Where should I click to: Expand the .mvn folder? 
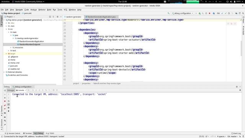tap(7, 26)
